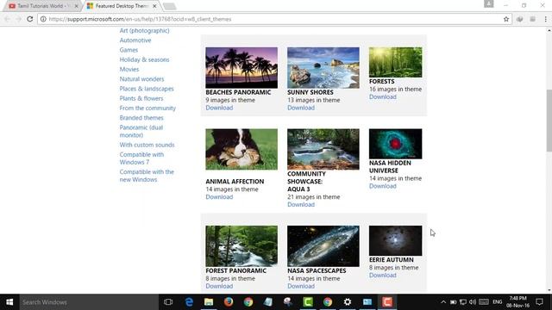Download the Forest Panoramic theme
The width and height of the screenshot is (552, 310).
(219, 286)
